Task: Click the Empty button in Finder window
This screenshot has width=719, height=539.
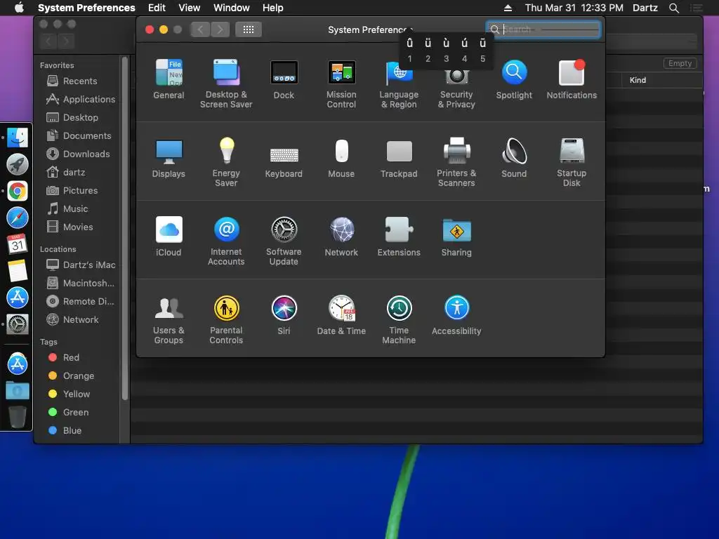Action: [x=680, y=63]
